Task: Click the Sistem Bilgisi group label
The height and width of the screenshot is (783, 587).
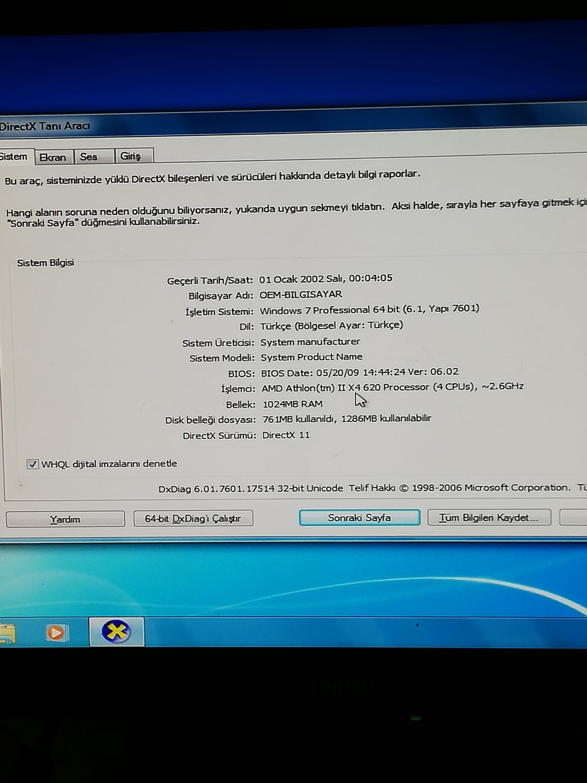Action: tap(45, 263)
